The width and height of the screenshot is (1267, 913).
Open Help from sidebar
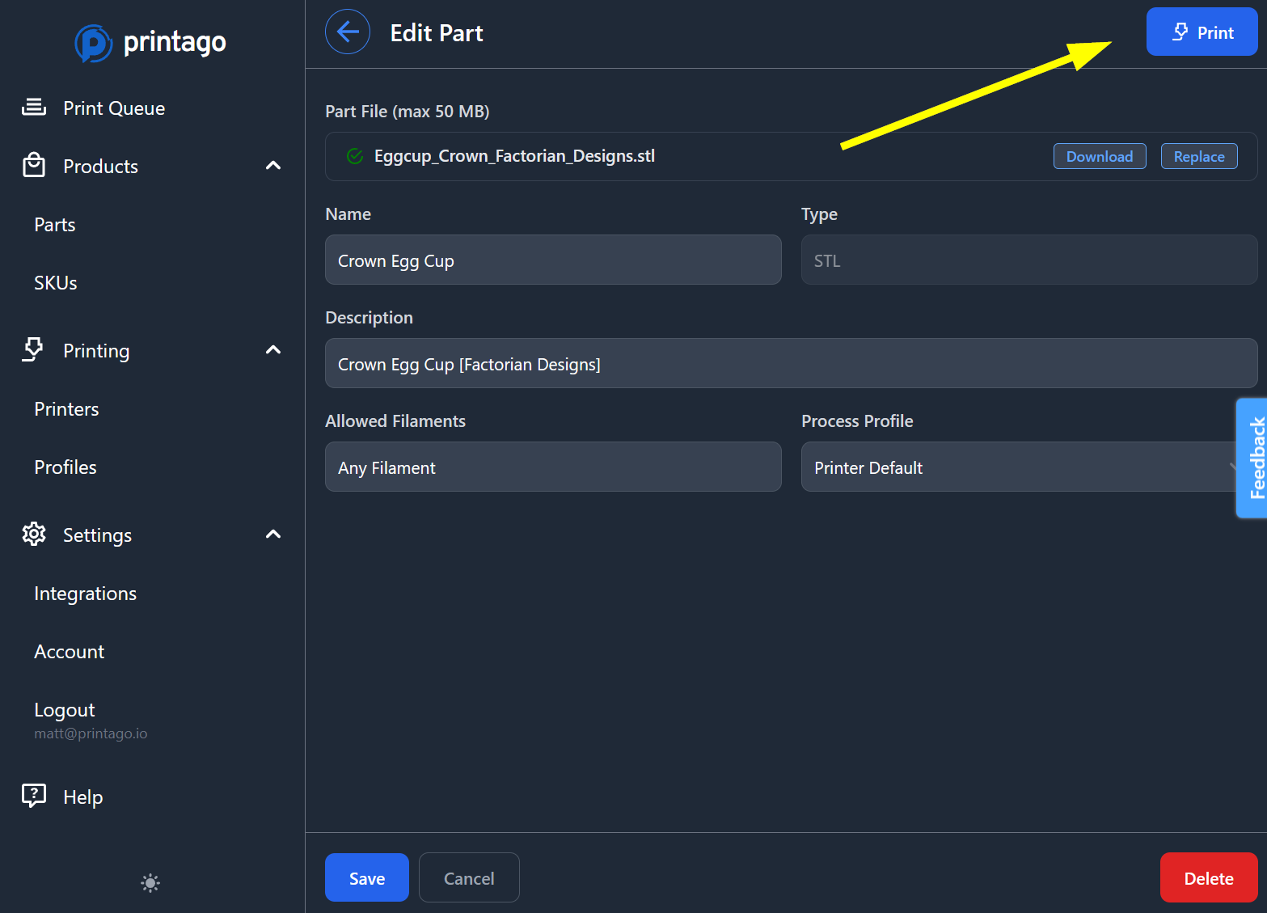[x=83, y=797]
